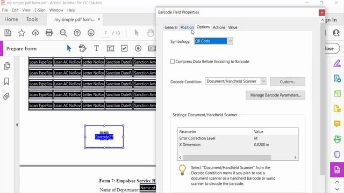Open the Edit menu
The width and height of the screenshot is (344, 193).
click(x=15, y=10)
